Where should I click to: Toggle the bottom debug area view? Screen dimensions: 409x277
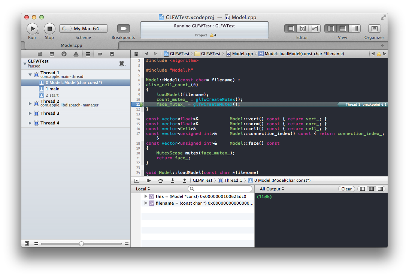point(342,28)
